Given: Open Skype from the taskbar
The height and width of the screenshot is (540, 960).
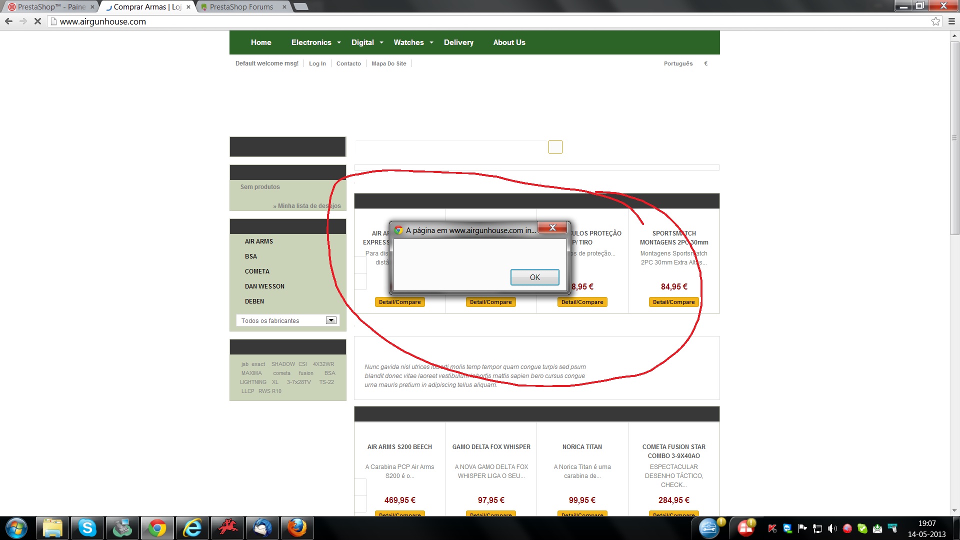Looking at the screenshot, I should [87, 528].
